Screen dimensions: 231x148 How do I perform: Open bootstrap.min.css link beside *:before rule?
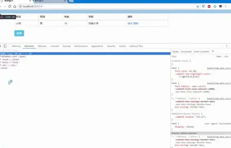pyautogui.click(x=219, y=98)
